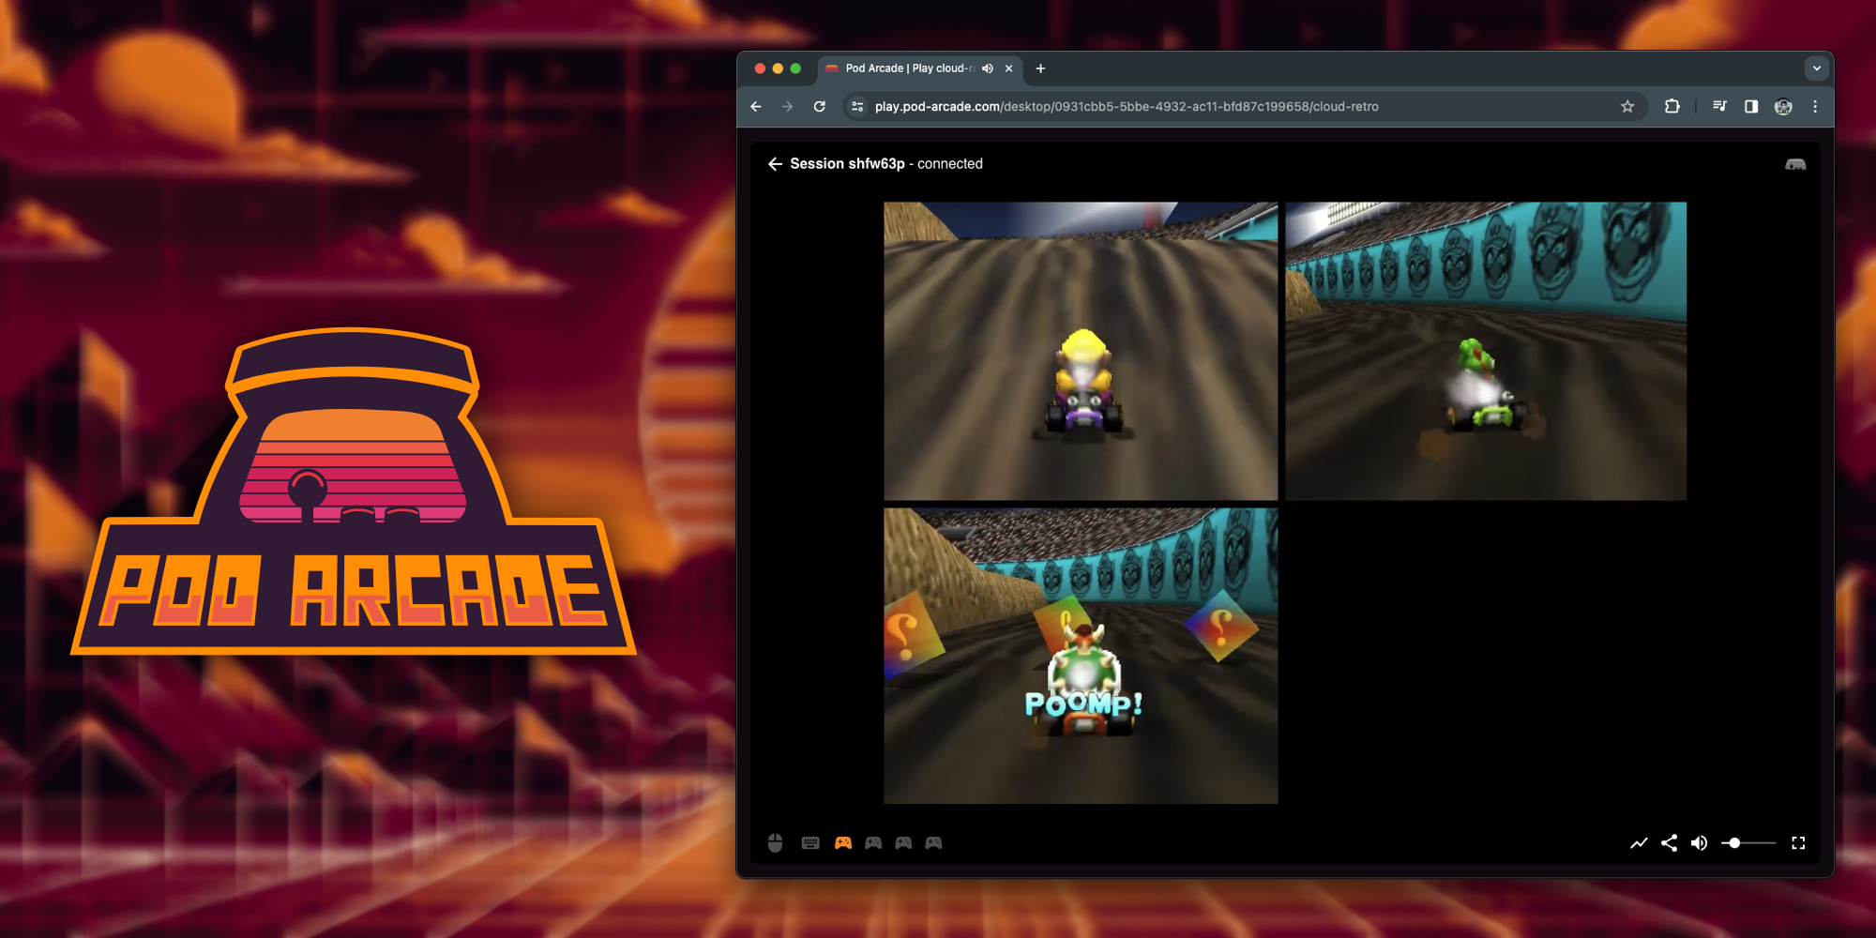The width and height of the screenshot is (1876, 938).
Task: Click the Wario player game view
Action: [1081, 351]
